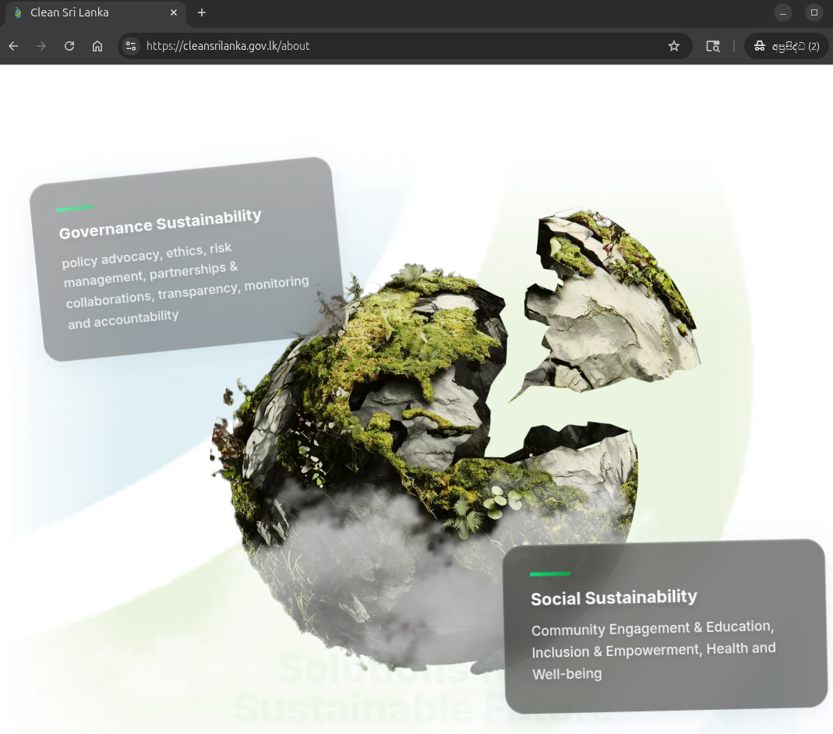Click the forward navigation arrow

pos(41,46)
